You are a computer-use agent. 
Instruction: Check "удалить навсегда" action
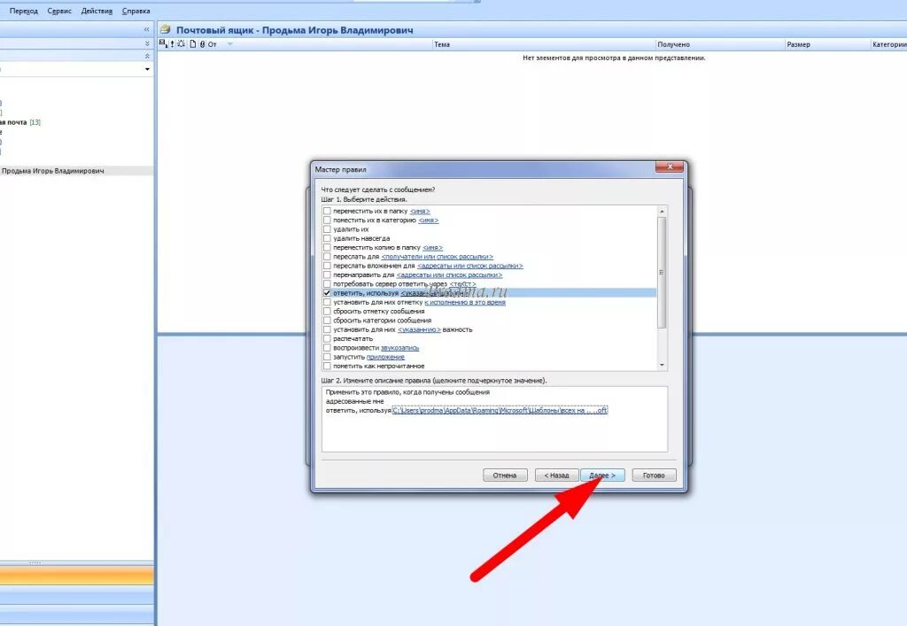(x=327, y=238)
